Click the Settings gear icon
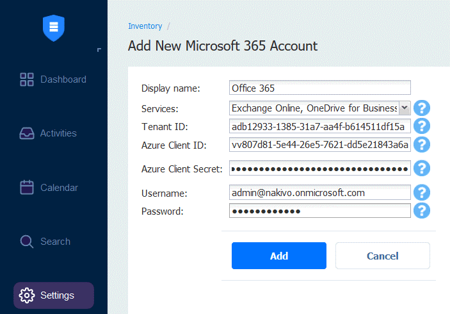450x314 pixels. point(27,295)
